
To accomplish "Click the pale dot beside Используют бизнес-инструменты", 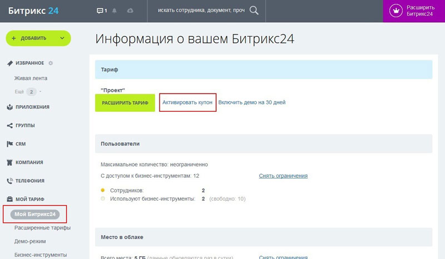I will coord(103,198).
